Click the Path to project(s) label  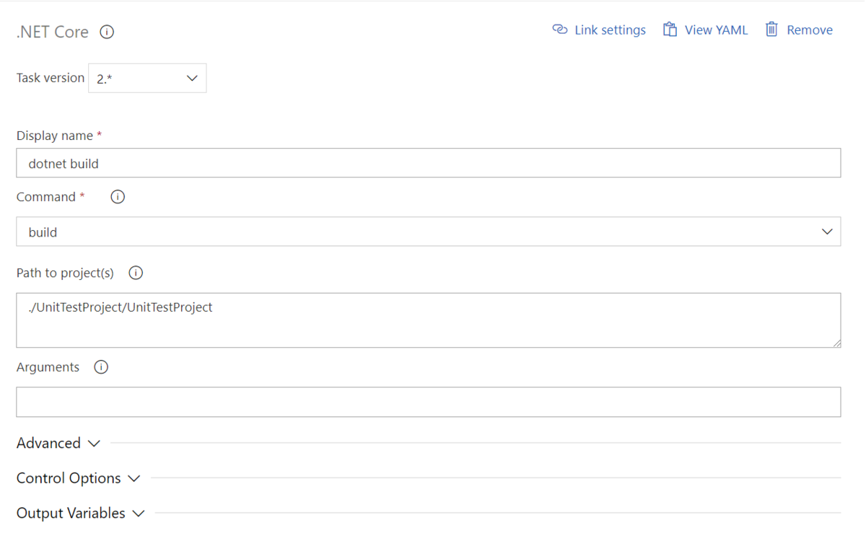point(66,273)
